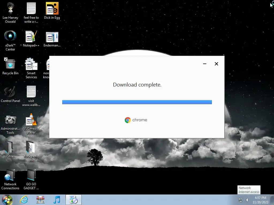The image size is (274, 205).
Task: Open the 'feel free to write a r...' text file
Action: tap(31, 13)
